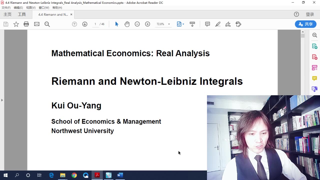Switch to Word from taskbar
This screenshot has height=180, width=320.
[x=120, y=175]
